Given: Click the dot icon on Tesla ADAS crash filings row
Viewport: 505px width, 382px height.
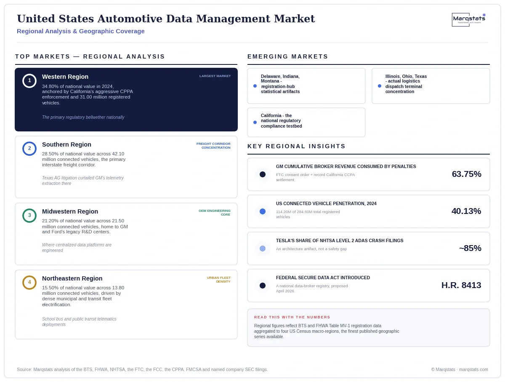Looking at the screenshot, I should point(263,248).
